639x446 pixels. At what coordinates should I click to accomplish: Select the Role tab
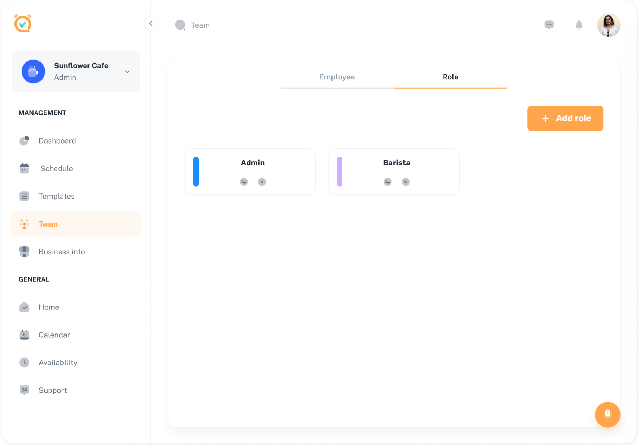point(450,77)
